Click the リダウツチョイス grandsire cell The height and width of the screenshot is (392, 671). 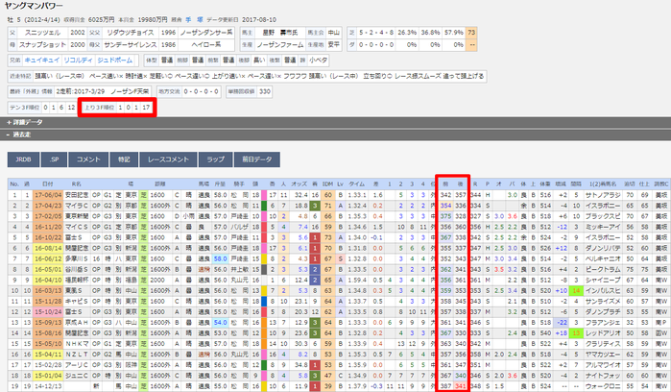(x=130, y=33)
